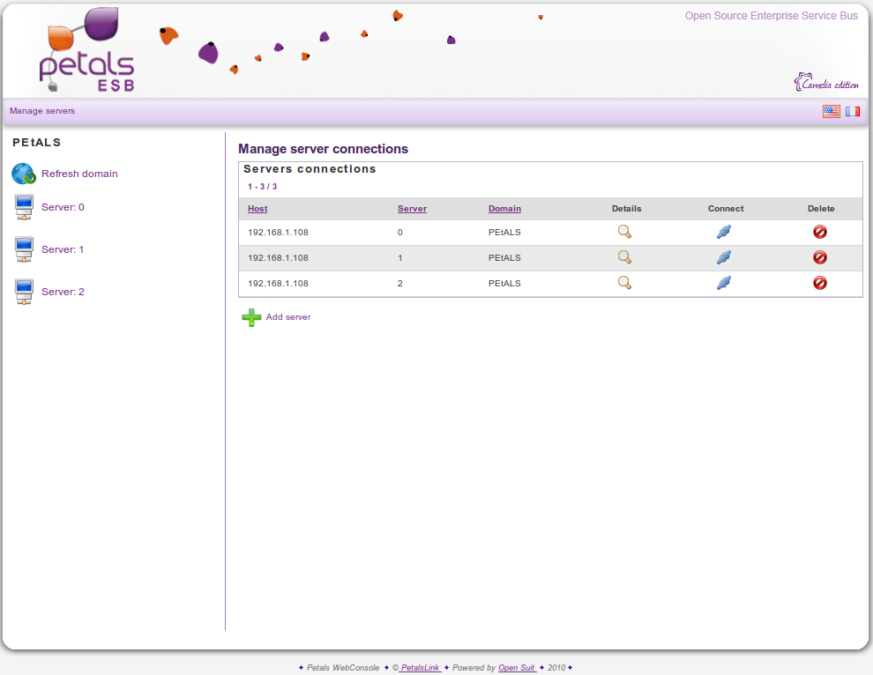Viewport: 873px width, 675px height.
Task: Sort table by Server column
Action: point(412,209)
